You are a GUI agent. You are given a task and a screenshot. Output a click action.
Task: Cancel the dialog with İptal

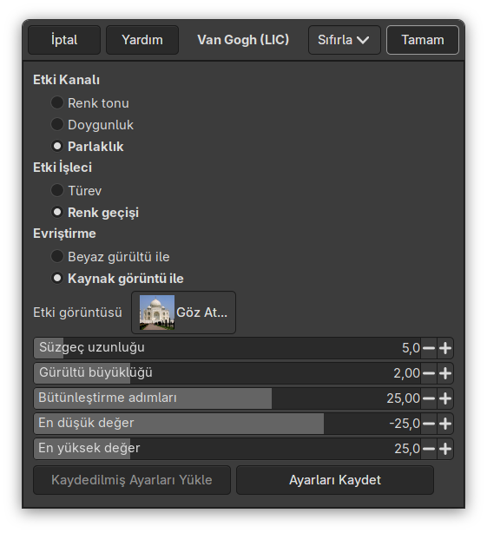point(64,40)
